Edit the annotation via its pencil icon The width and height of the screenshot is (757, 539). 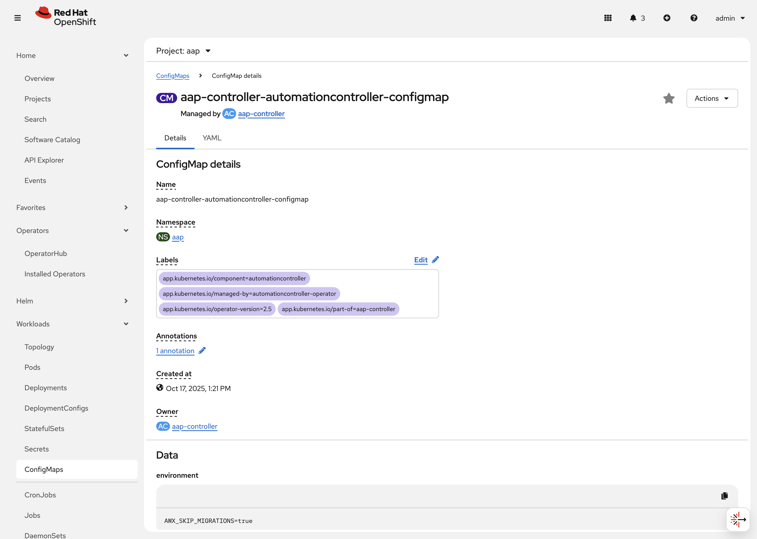(x=202, y=350)
